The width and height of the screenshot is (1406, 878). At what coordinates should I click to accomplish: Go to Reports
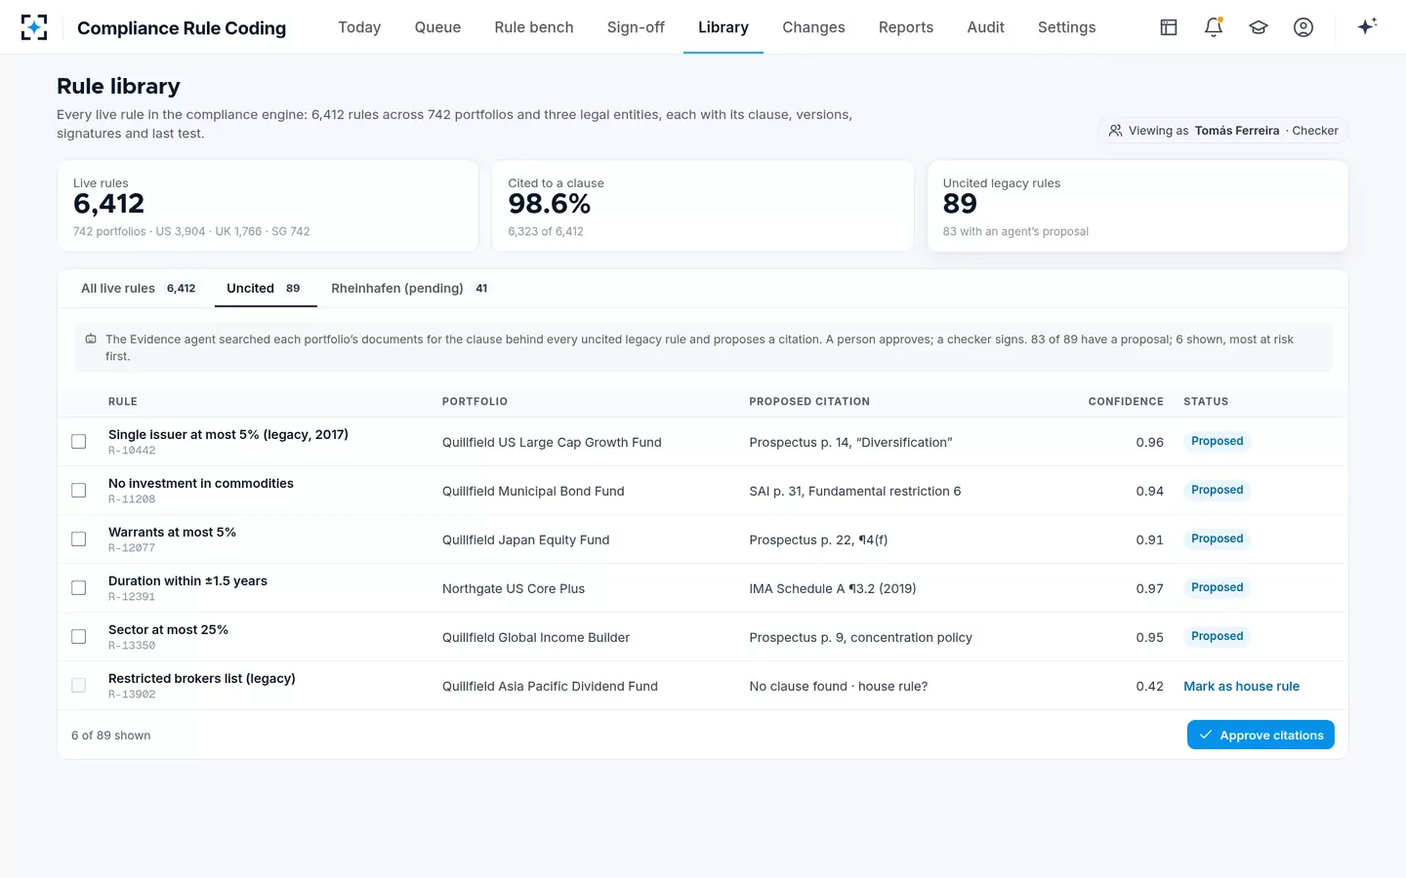(x=906, y=27)
